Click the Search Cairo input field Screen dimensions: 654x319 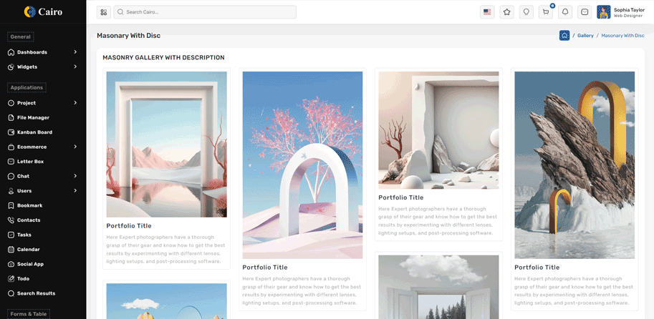(x=205, y=12)
